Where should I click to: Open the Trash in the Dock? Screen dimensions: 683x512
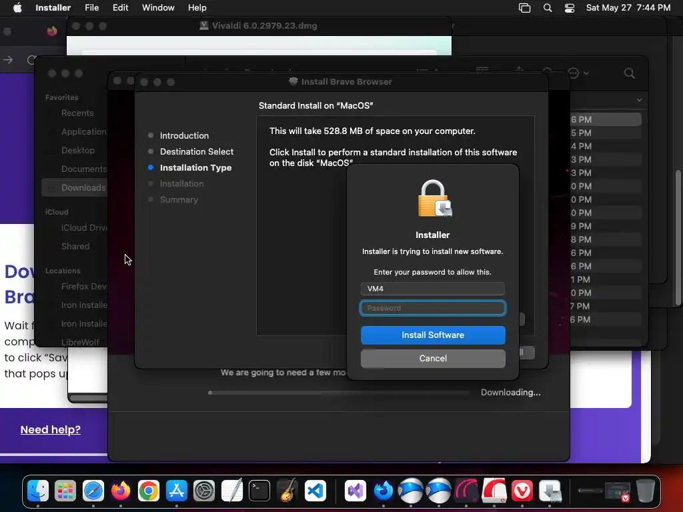point(646,491)
